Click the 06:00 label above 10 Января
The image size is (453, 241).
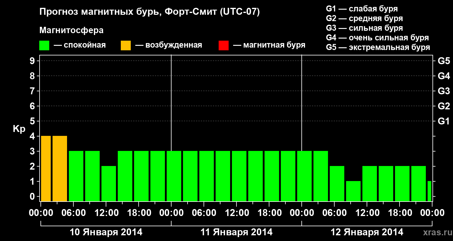point(73,213)
